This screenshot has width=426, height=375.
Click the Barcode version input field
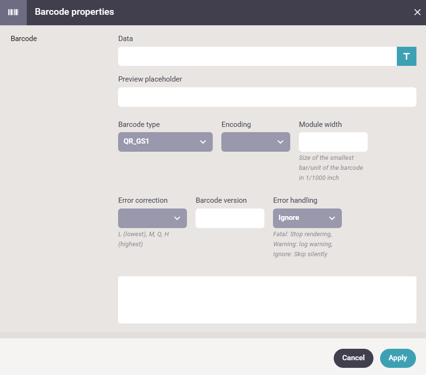click(x=230, y=218)
